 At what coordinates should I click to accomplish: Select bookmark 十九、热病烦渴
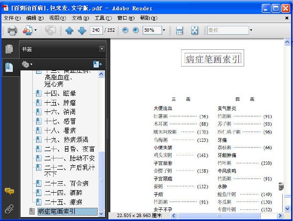(x=66, y=140)
